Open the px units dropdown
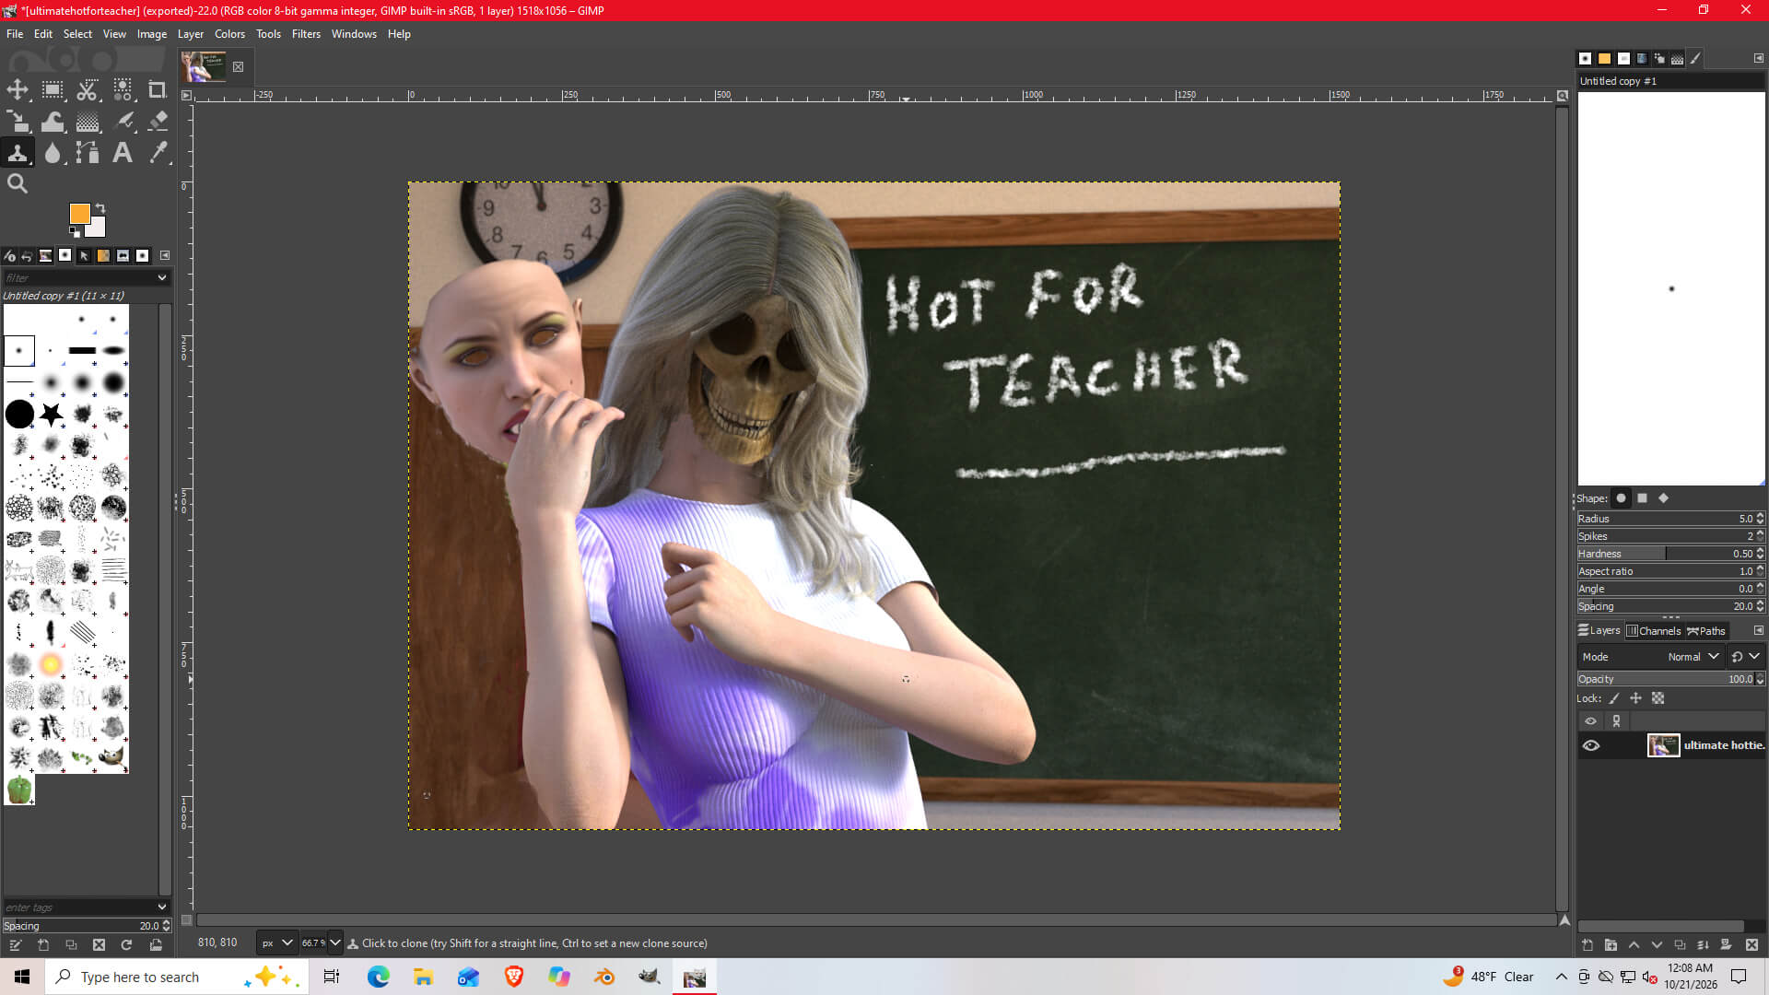This screenshot has width=1769, height=995. click(x=276, y=942)
